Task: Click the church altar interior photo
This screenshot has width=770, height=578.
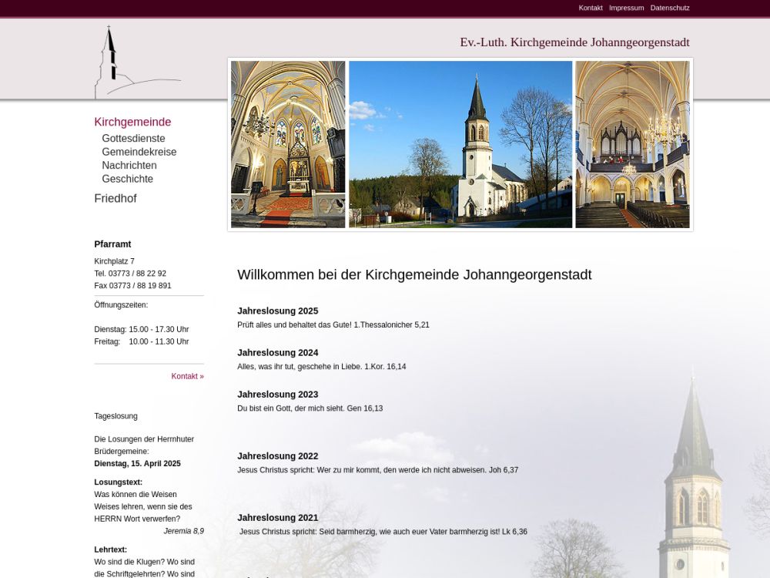Action: pos(288,144)
